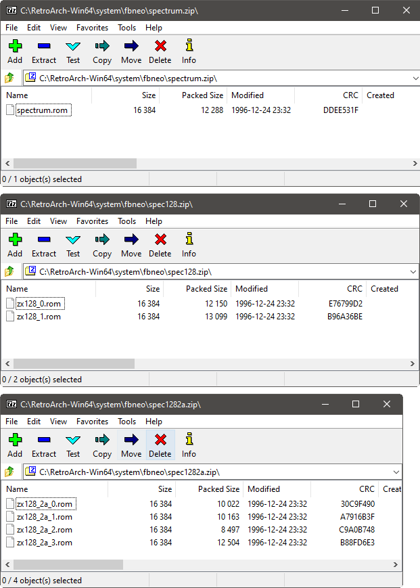Click Add icon in spec1282a.zip window
This screenshot has height=588, width=420.
coord(15,440)
